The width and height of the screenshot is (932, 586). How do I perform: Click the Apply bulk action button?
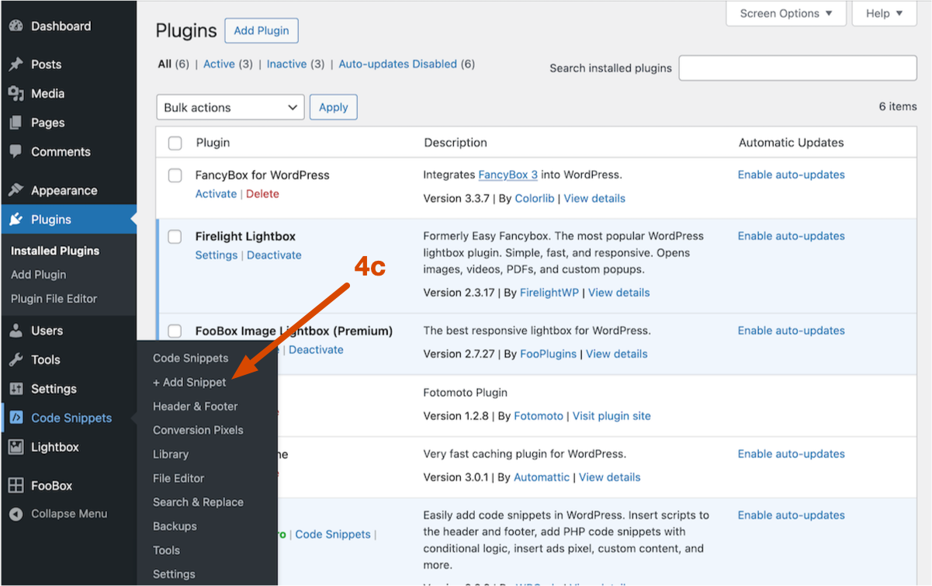tap(334, 107)
